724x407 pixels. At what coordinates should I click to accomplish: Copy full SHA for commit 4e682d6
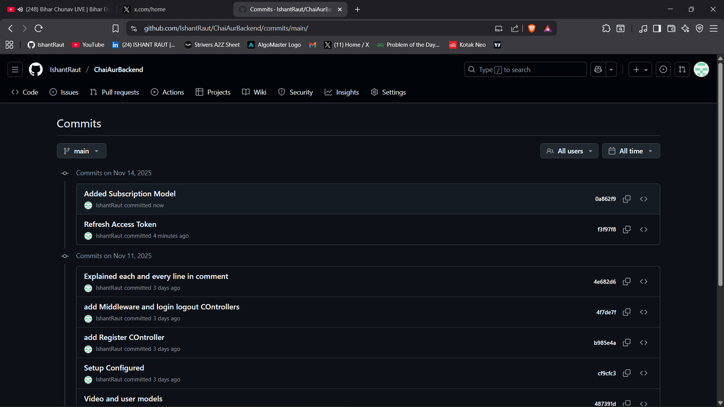tap(627, 282)
